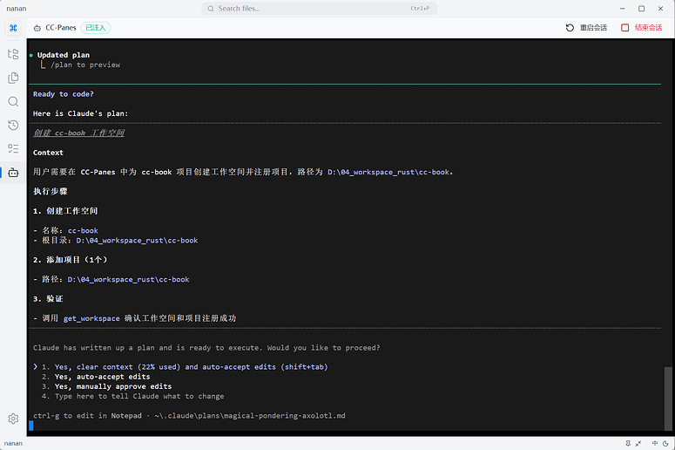Click the command key icon in the sidebar

point(13,28)
